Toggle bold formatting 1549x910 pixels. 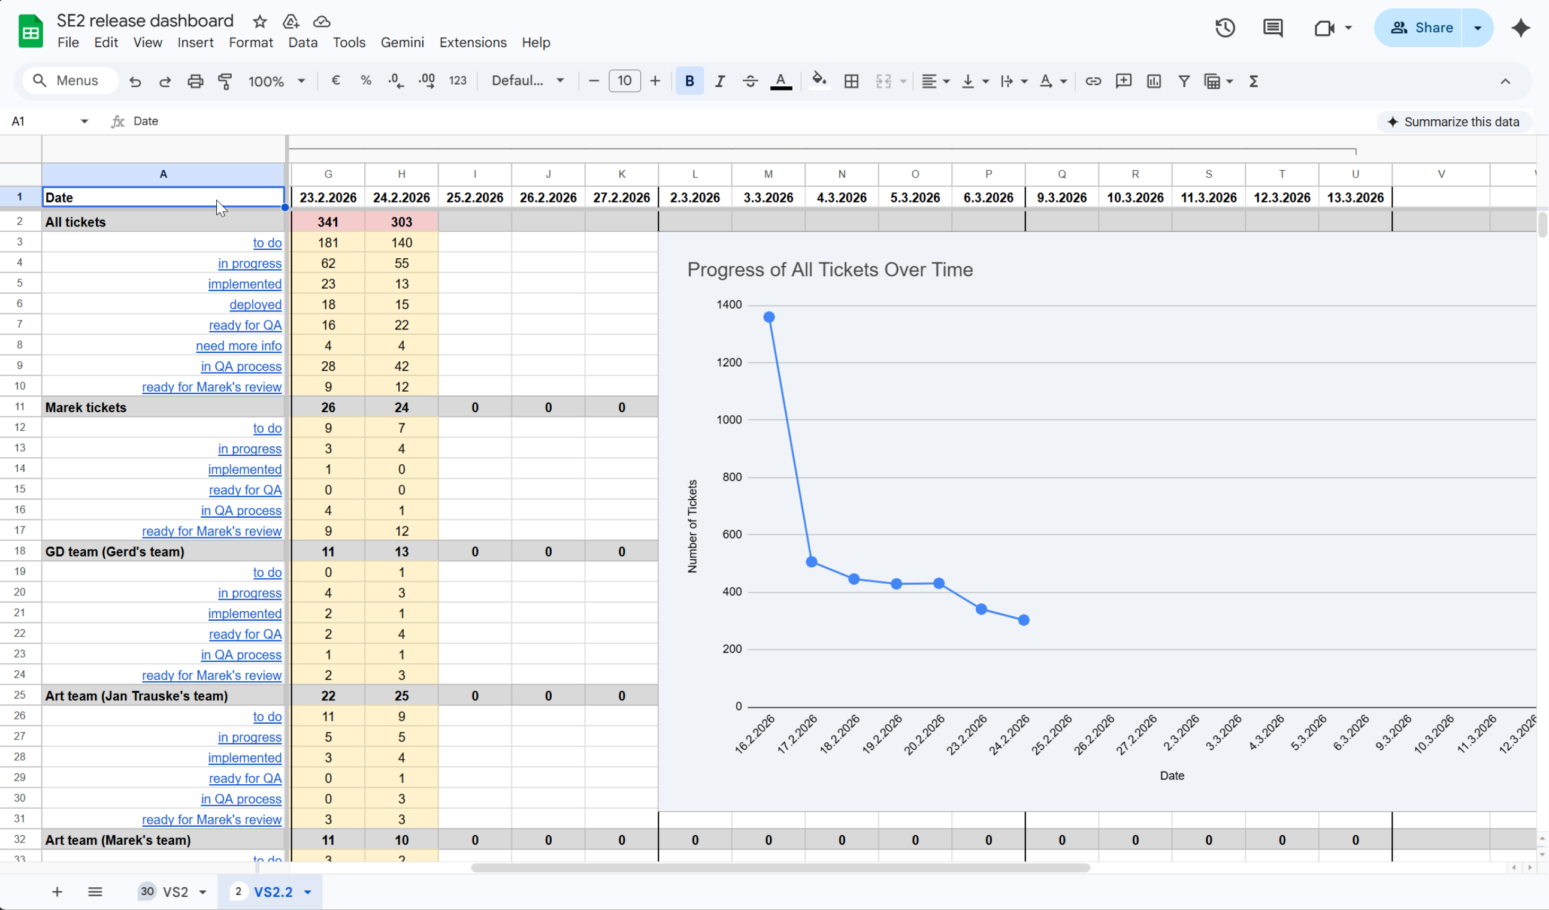[689, 81]
